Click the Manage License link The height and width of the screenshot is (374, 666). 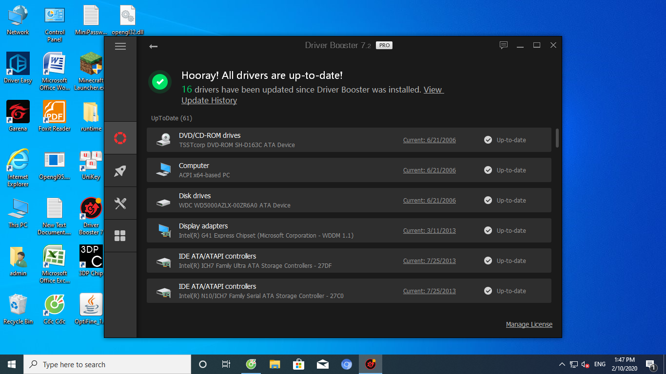529,324
